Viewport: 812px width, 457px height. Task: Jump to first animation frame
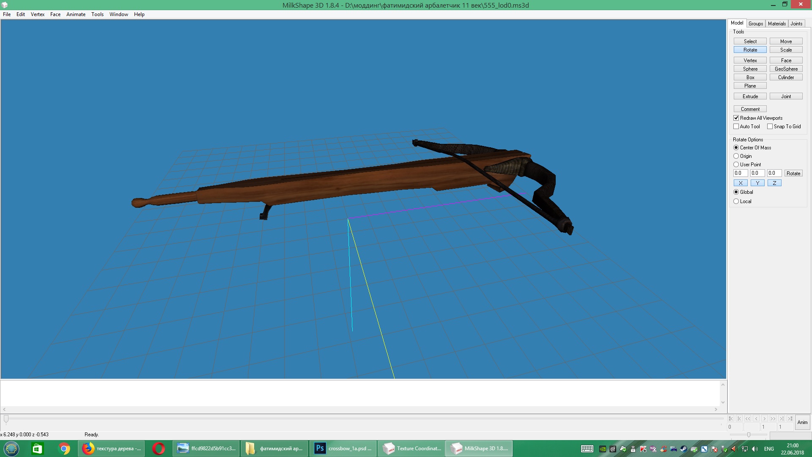tap(731, 418)
